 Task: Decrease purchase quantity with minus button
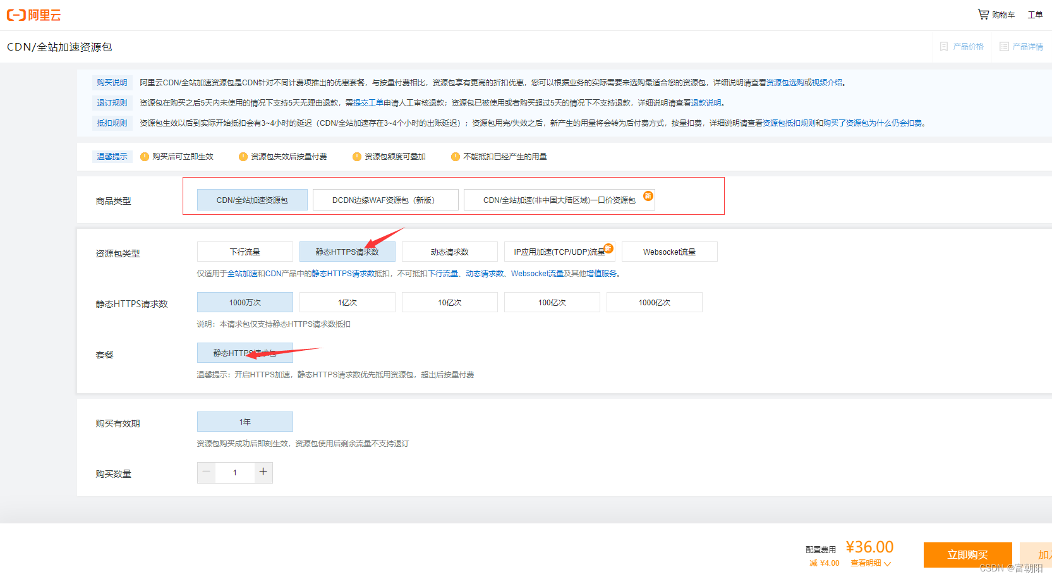click(x=206, y=472)
